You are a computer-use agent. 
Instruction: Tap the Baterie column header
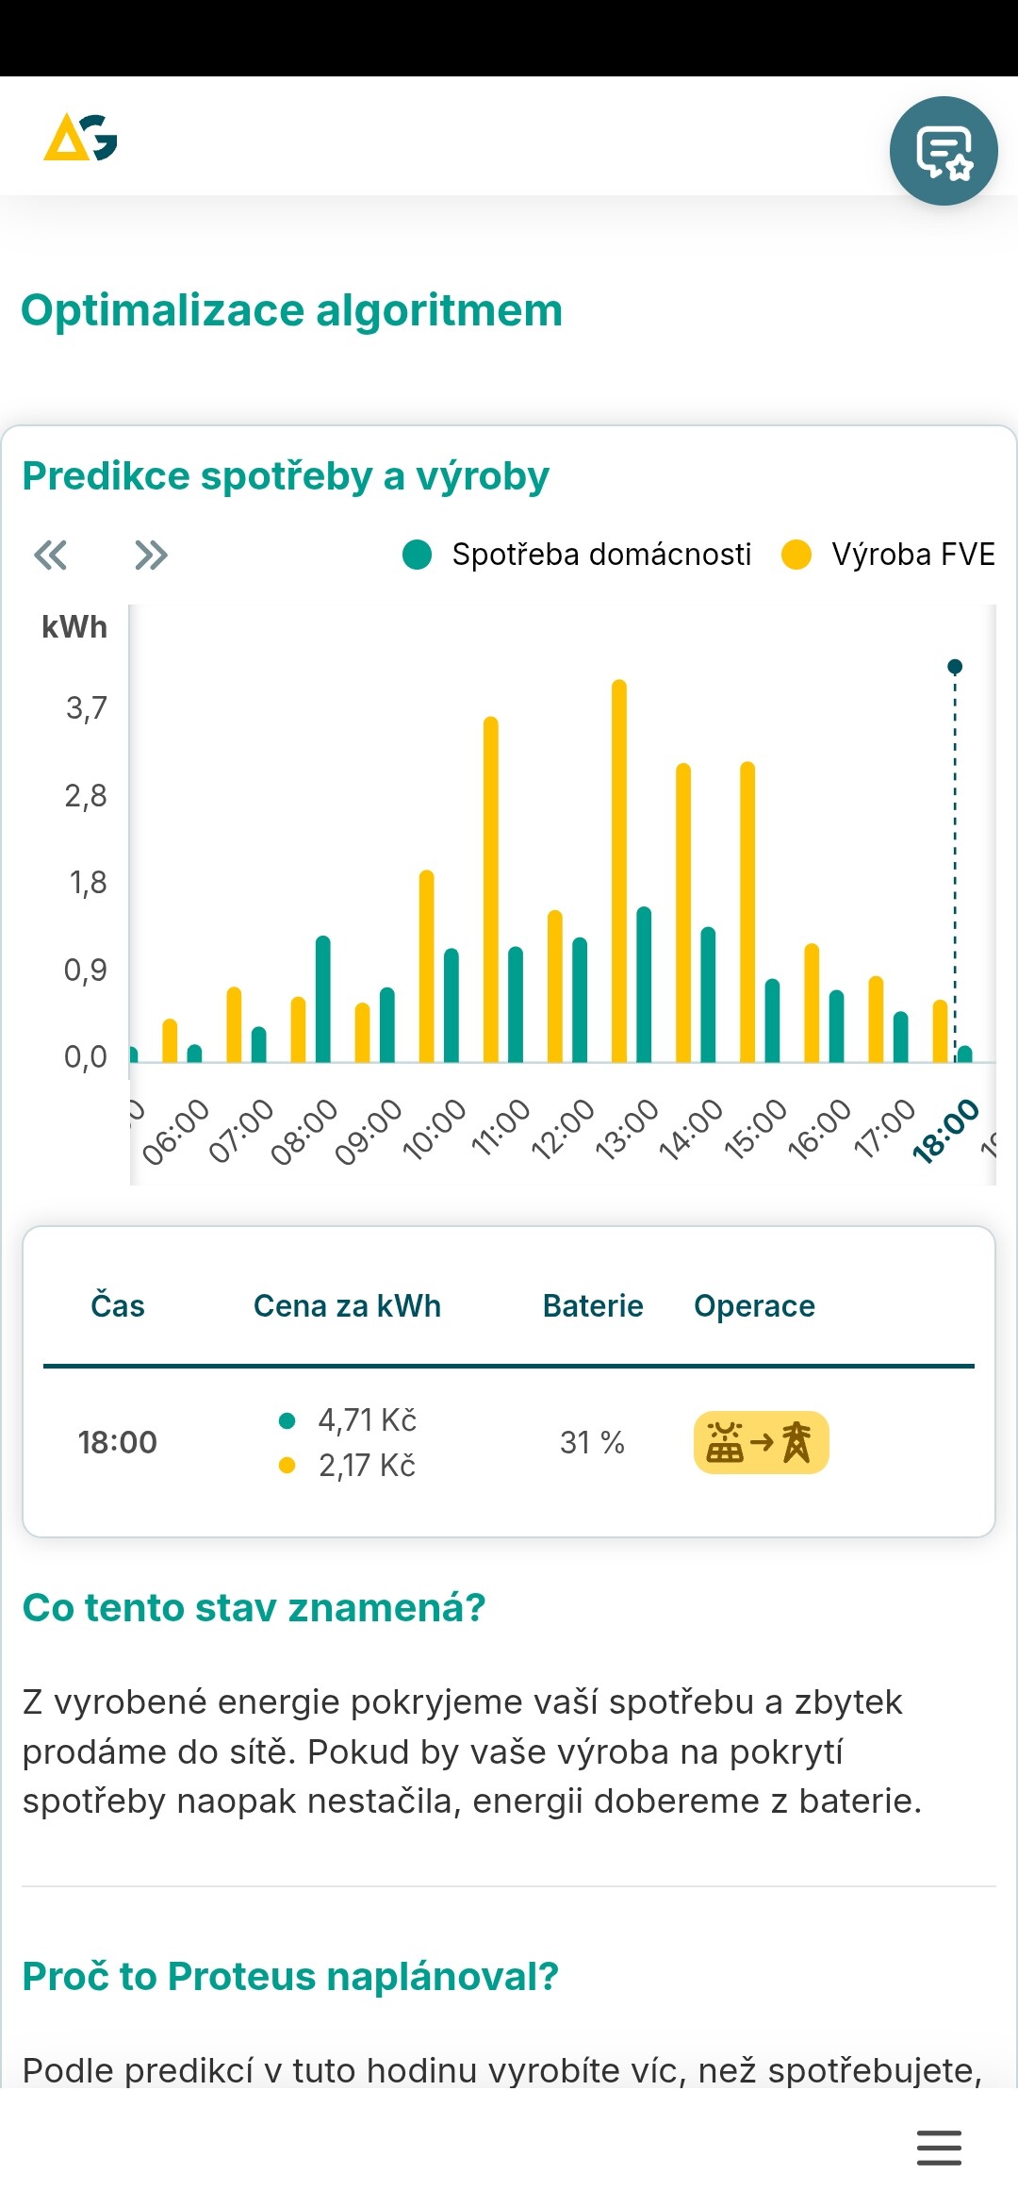(x=593, y=1306)
